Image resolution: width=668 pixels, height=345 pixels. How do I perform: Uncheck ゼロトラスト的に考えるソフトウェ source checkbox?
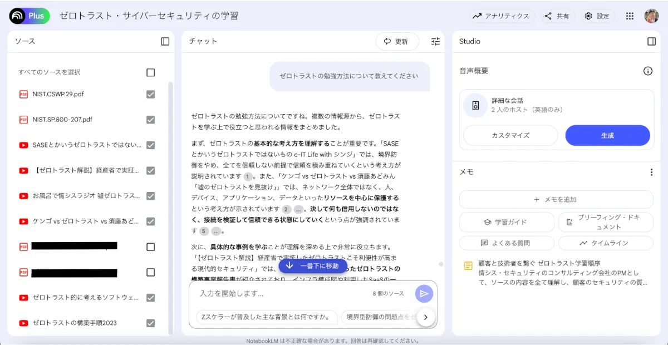click(150, 298)
